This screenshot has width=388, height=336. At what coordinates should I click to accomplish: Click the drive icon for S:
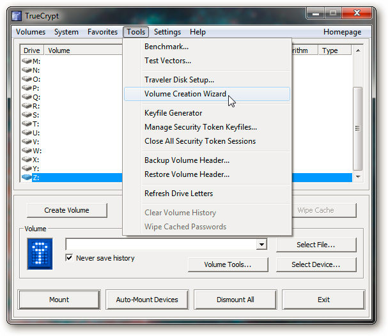[27, 115]
